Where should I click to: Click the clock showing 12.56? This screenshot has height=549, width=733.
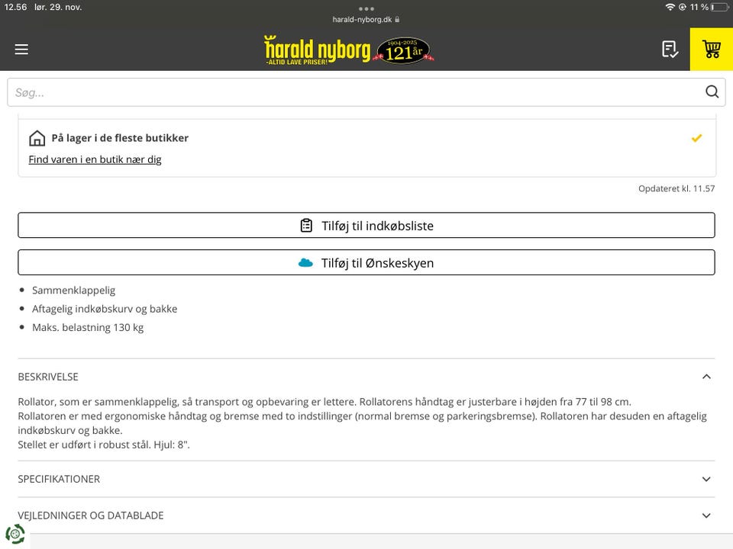[x=15, y=7]
